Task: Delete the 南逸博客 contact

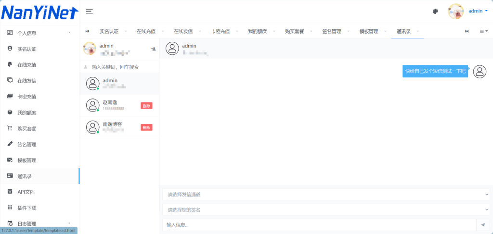Action: click(x=146, y=127)
